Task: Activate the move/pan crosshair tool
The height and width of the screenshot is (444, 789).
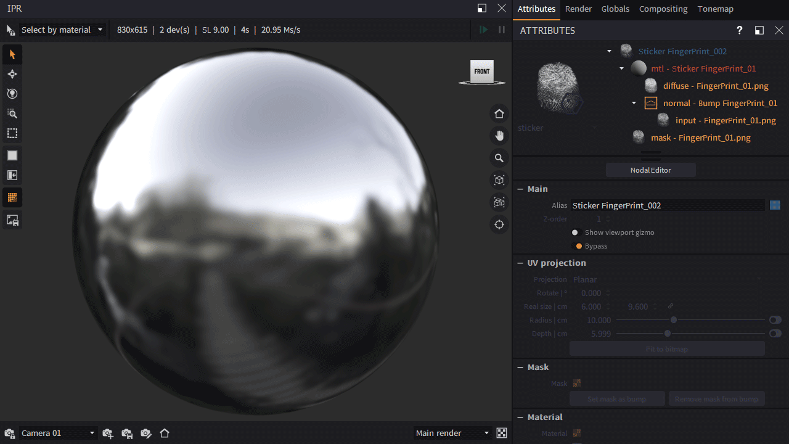Action: click(x=12, y=75)
